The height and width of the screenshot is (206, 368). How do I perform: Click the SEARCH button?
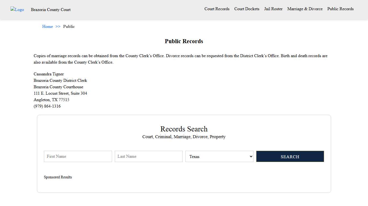tap(290, 156)
